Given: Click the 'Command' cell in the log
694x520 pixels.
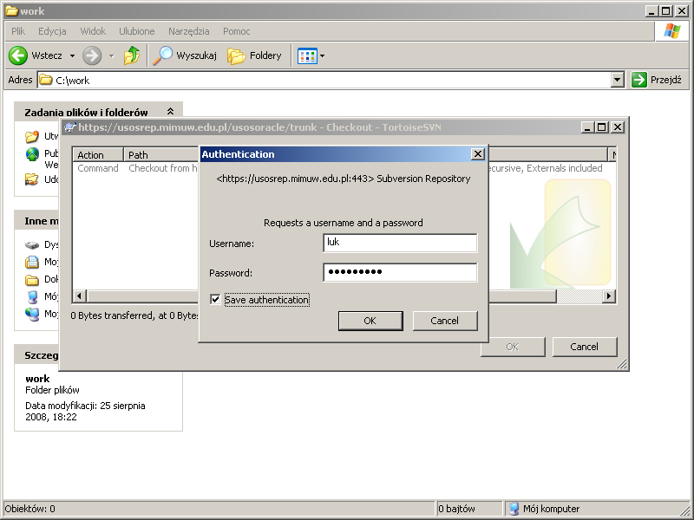Looking at the screenshot, I should pos(98,168).
